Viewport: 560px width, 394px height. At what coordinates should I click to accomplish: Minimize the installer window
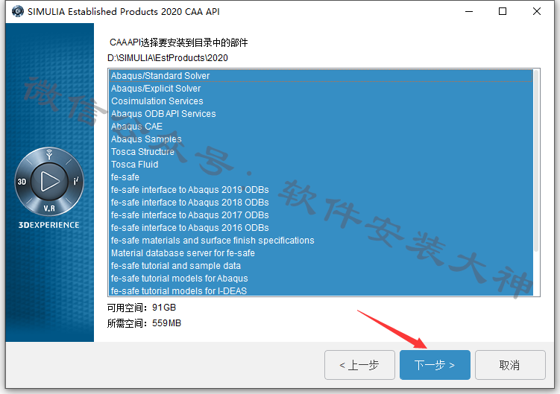pos(469,11)
